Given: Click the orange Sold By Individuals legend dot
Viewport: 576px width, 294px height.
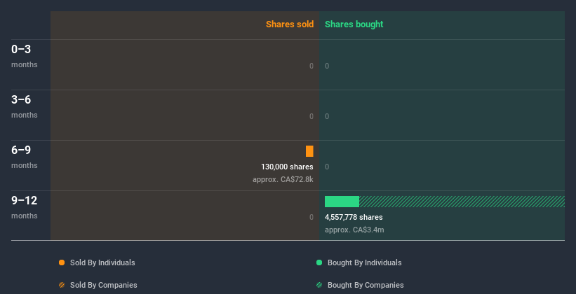Looking at the screenshot, I should tap(62, 262).
